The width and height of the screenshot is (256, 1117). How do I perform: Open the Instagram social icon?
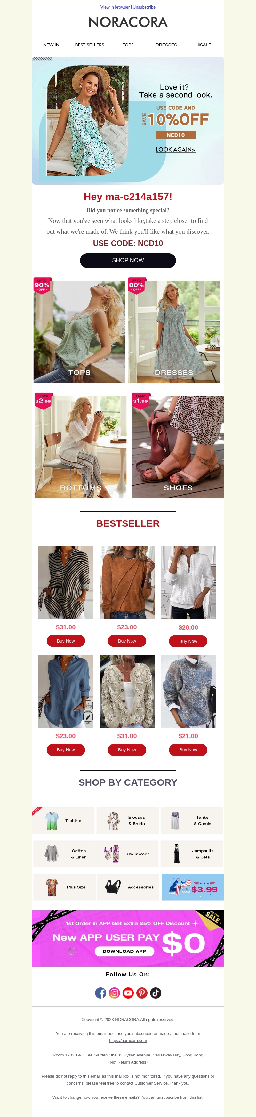click(x=114, y=992)
